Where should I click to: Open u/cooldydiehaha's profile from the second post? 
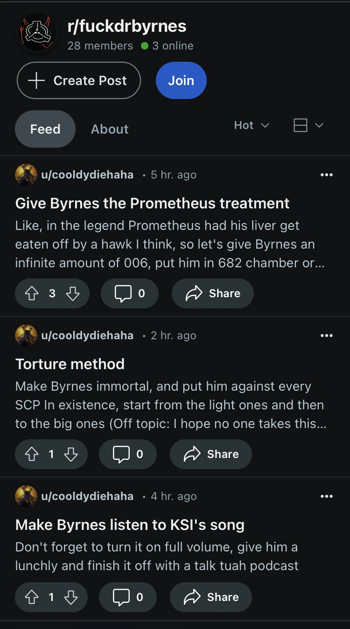click(x=88, y=335)
